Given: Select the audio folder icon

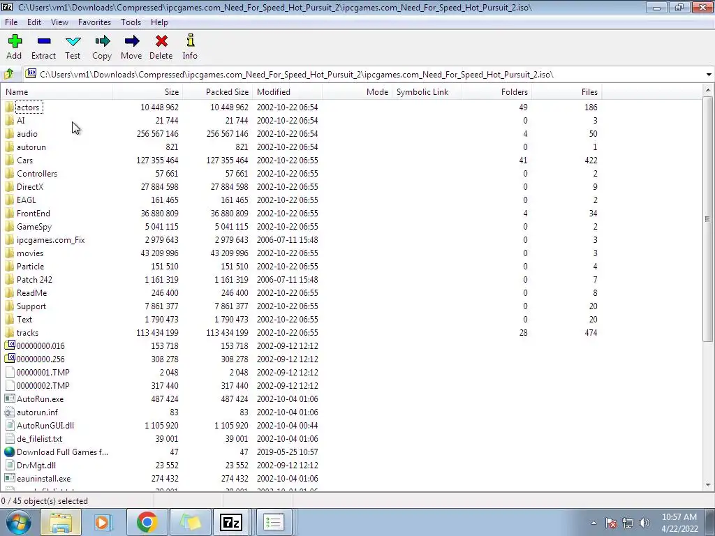Looking at the screenshot, I should point(10,133).
